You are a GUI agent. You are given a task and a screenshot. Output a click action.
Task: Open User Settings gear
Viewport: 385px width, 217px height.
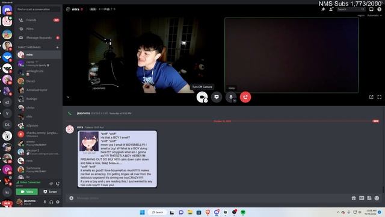pyautogui.click(x=58, y=202)
